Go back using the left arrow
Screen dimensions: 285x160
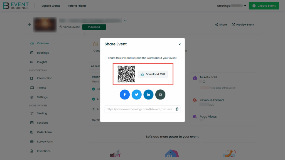(30, 24)
